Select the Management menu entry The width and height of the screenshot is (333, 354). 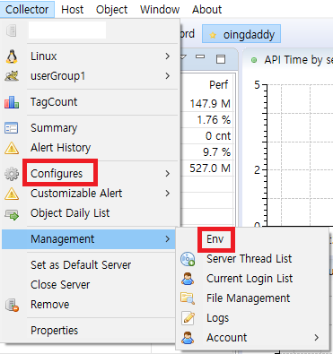point(89,239)
